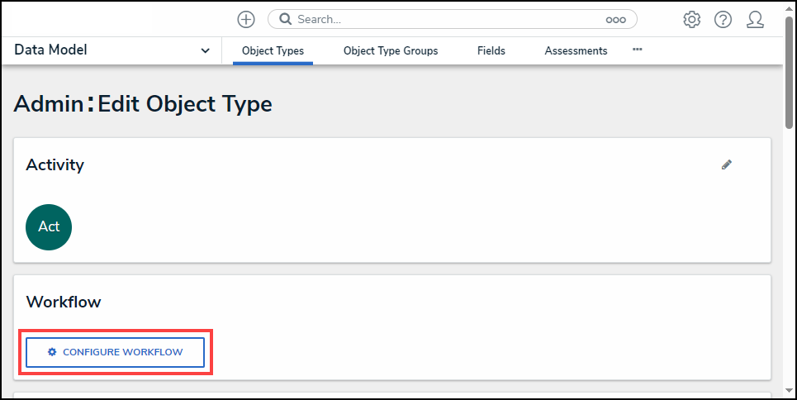The height and width of the screenshot is (400, 797).
Task: Type in the Search input field
Action: (446, 19)
